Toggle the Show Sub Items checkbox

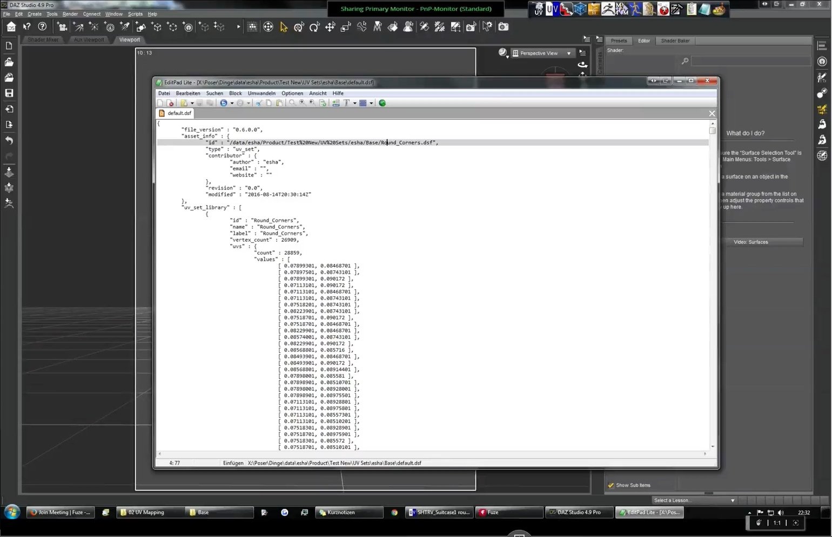pos(611,485)
